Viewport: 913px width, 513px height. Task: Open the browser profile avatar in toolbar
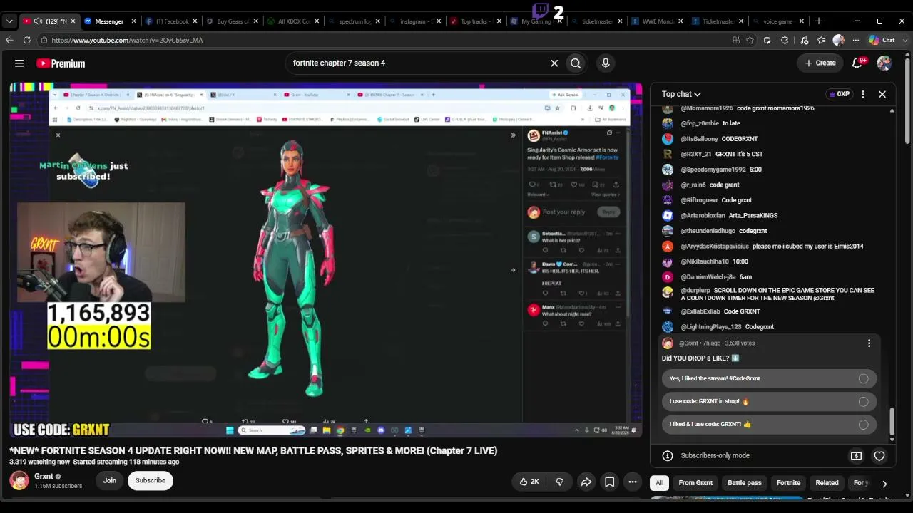tap(839, 40)
